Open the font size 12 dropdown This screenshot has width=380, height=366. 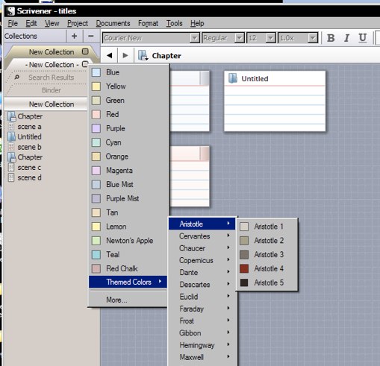pyautogui.click(x=270, y=38)
